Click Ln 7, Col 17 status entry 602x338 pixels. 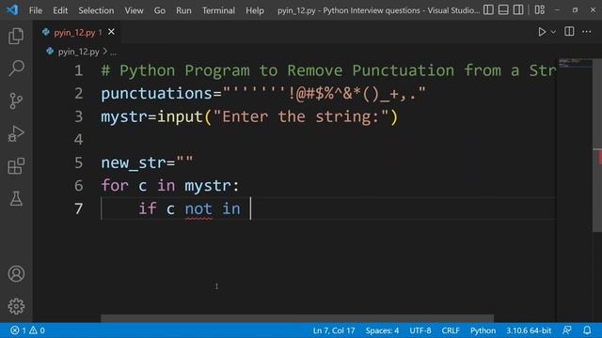[x=334, y=330]
